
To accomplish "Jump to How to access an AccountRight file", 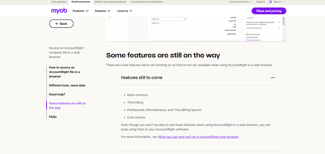I will point(64,72).
